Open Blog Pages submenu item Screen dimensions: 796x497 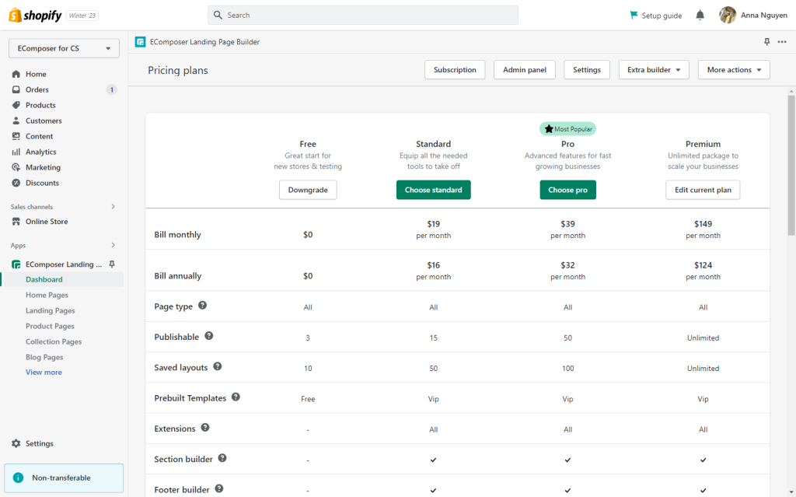(x=44, y=357)
